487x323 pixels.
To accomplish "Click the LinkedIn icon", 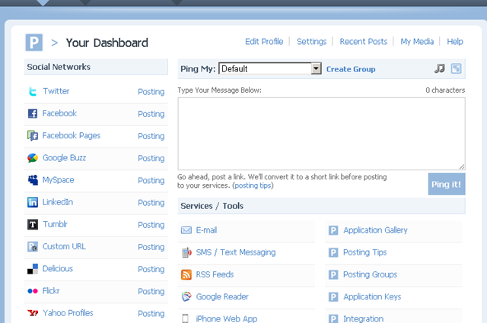I will click(x=33, y=202).
